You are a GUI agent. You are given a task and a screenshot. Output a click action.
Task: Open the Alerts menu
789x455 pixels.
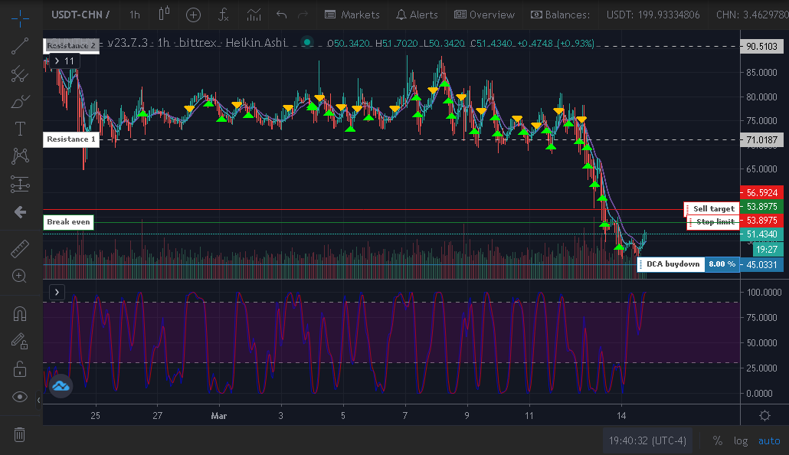(417, 15)
